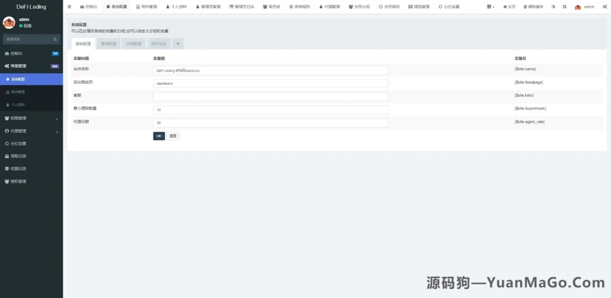Open the fullscreen toggle icon in top bar
This screenshot has height=298, width=611.
[x=564, y=7]
